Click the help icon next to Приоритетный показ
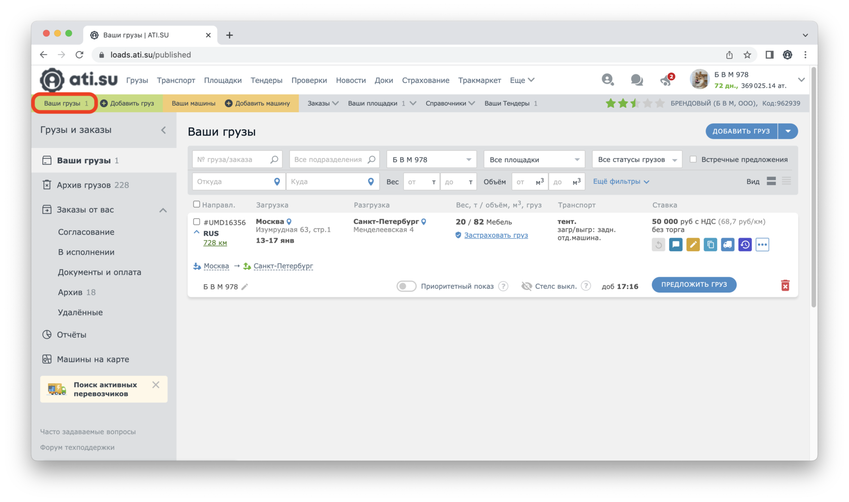Image resolution: width=849 pixels, height=502 pixels. click(x=503, y=286)
